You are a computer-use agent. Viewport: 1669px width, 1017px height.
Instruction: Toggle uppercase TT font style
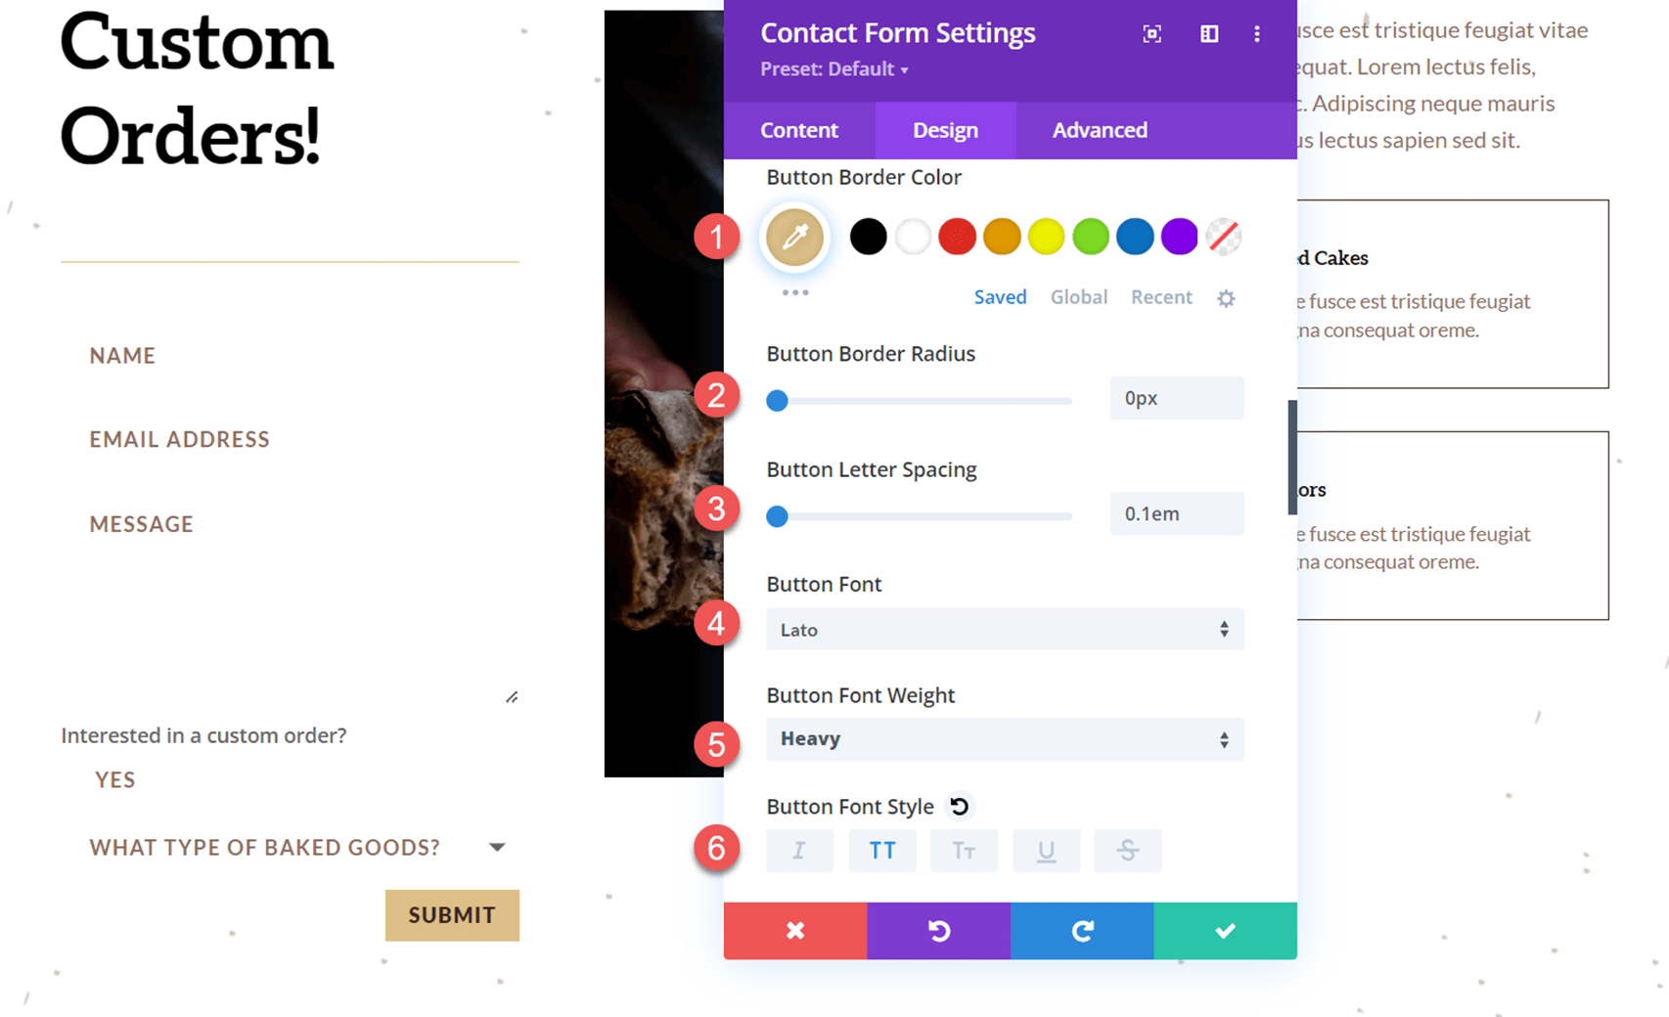click(882, 851)
